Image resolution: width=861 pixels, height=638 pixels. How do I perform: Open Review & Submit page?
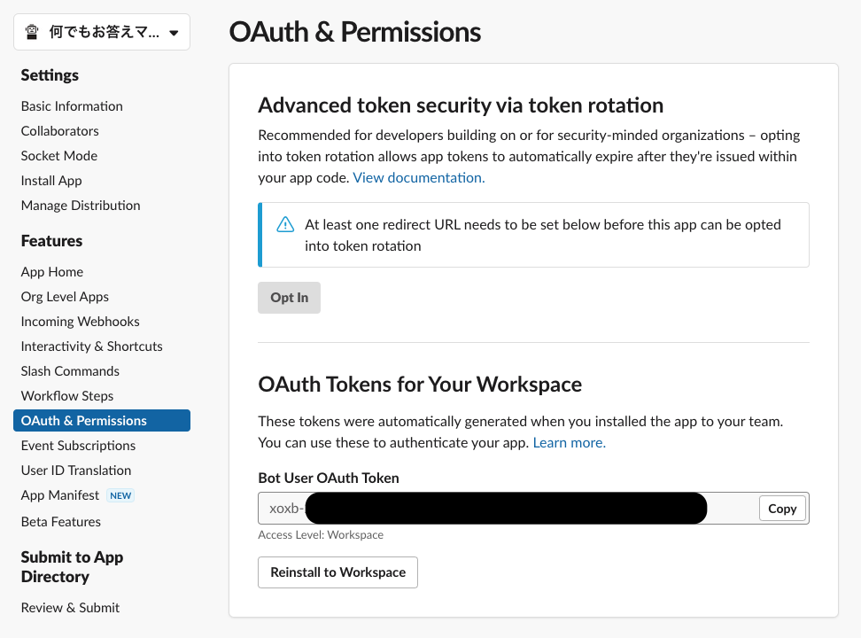(x=70, y=608)
